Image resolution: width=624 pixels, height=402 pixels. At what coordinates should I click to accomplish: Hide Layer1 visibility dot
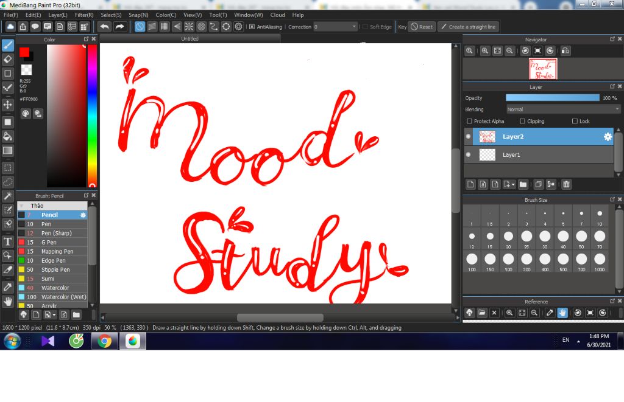[x=469, y=154]
